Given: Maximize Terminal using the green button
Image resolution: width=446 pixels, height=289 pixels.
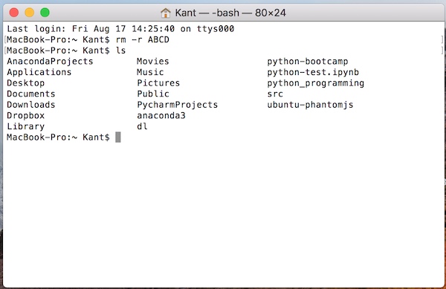Looking at the screenshot, I should [45, 13].
